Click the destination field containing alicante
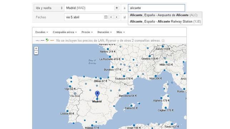This screenshot has width=230, height=129. click(156, 8)
